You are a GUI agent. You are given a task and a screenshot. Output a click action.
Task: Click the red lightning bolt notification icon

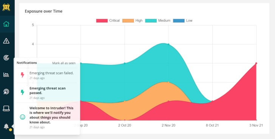22,75
